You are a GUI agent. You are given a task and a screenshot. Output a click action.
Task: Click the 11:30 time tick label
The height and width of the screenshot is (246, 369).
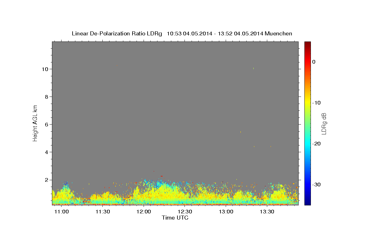[x=102, y=212]
